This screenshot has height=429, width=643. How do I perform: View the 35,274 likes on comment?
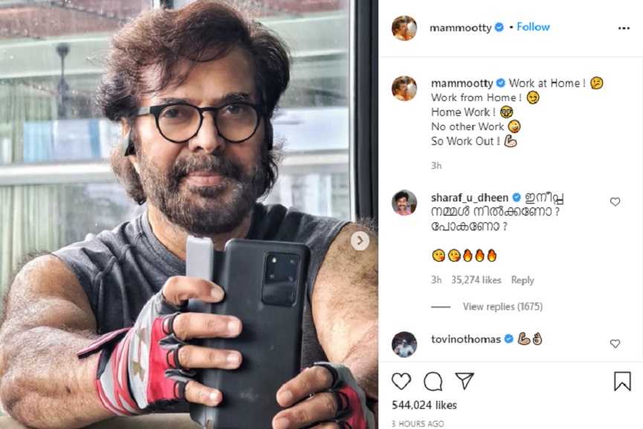476,280
